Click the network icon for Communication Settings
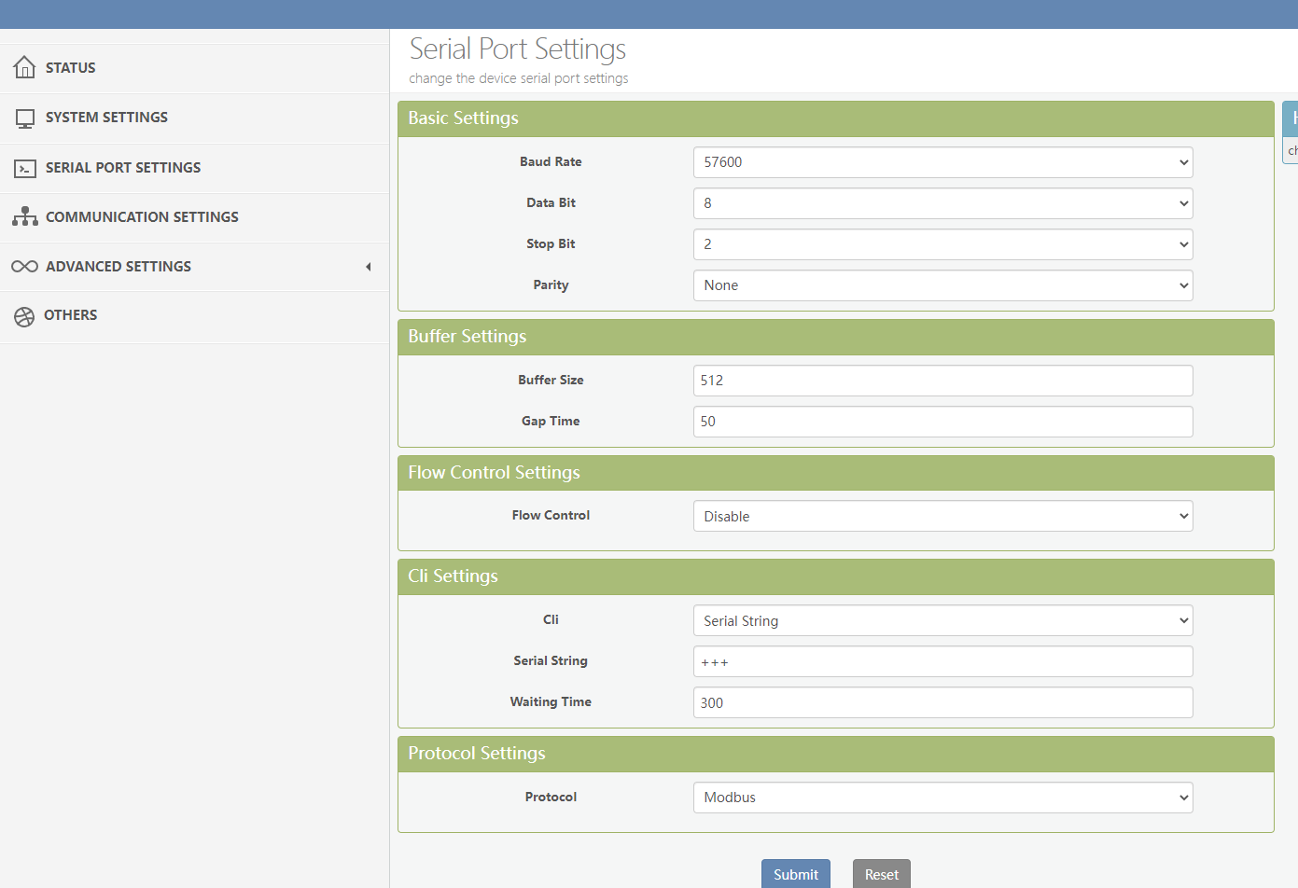 pyautogui.click(x=25, y=217)
